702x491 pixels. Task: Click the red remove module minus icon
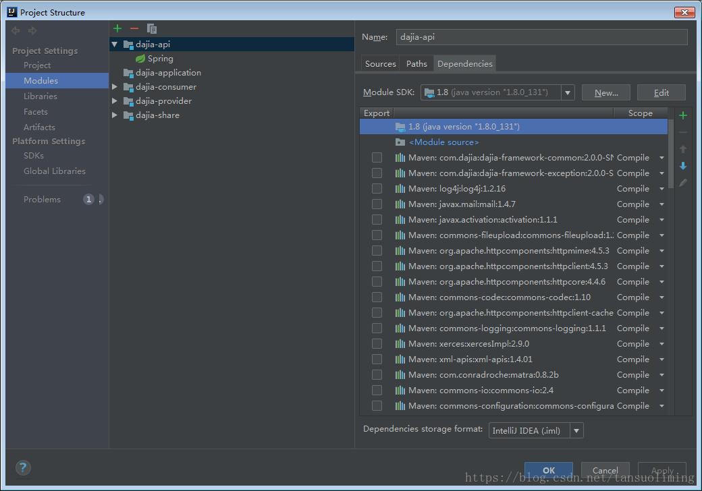pos(134,28)
